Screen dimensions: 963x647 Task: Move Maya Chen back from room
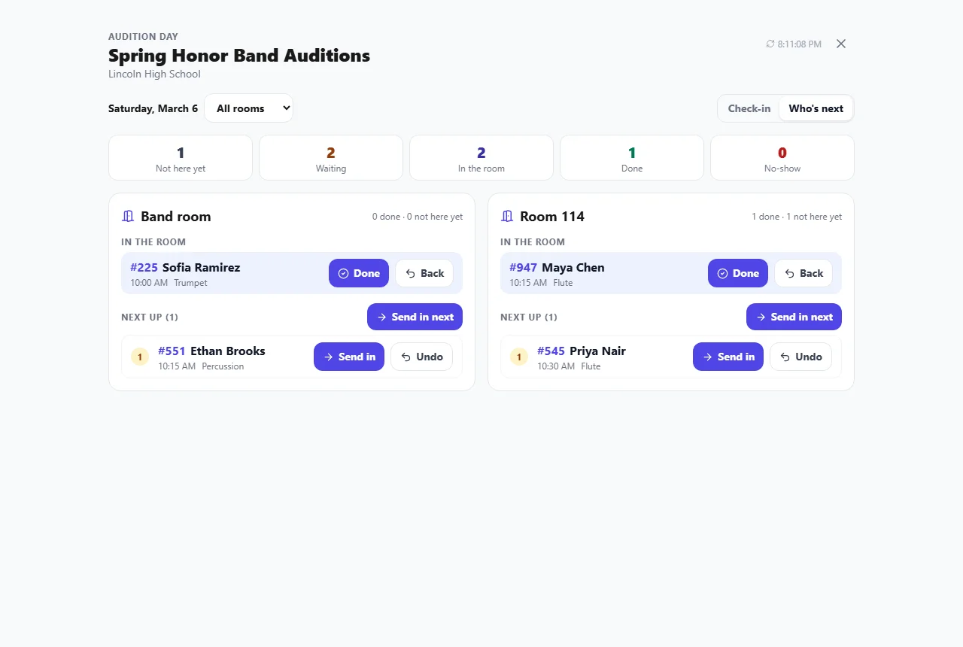tap(804, 273)
